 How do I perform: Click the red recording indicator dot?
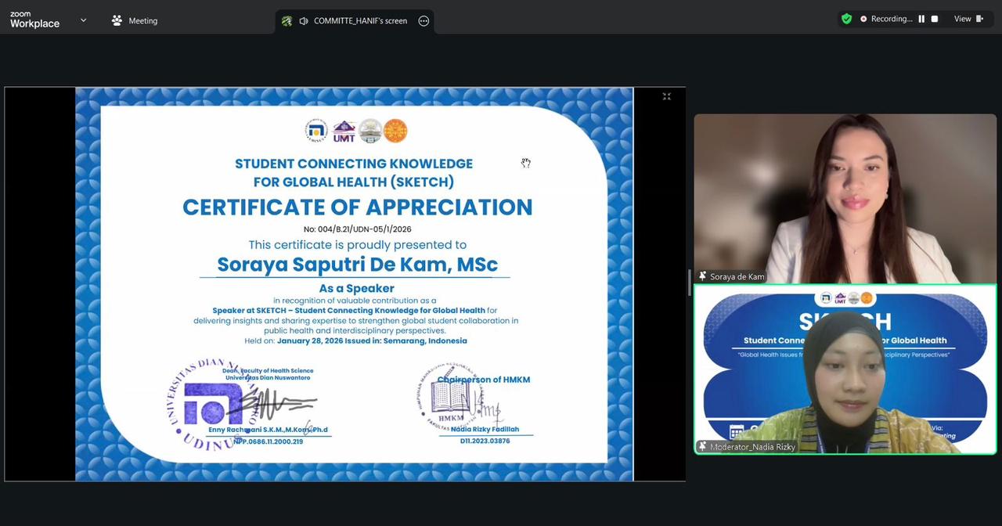pos(863,19)
